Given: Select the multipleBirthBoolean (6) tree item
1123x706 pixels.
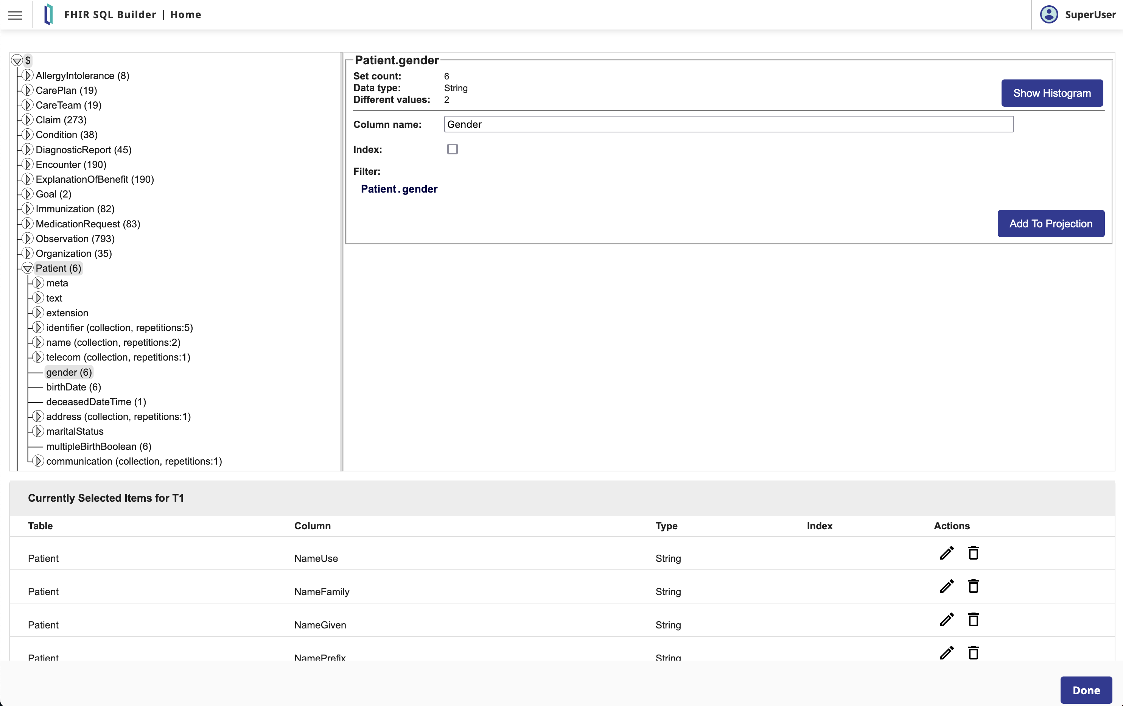Looking at the screenshot, I should [98, 446].
